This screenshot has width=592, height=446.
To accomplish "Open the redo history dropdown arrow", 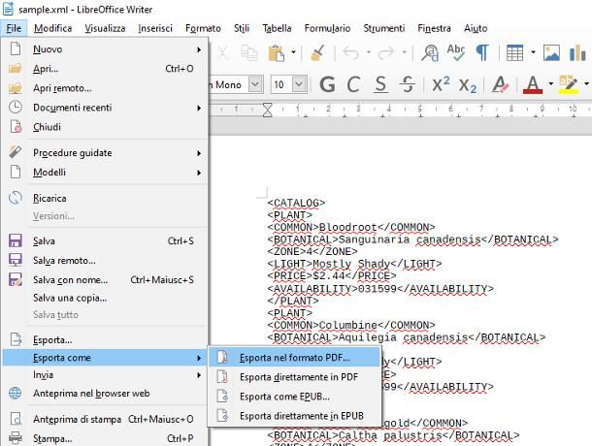I will click(x=404, y=52).
